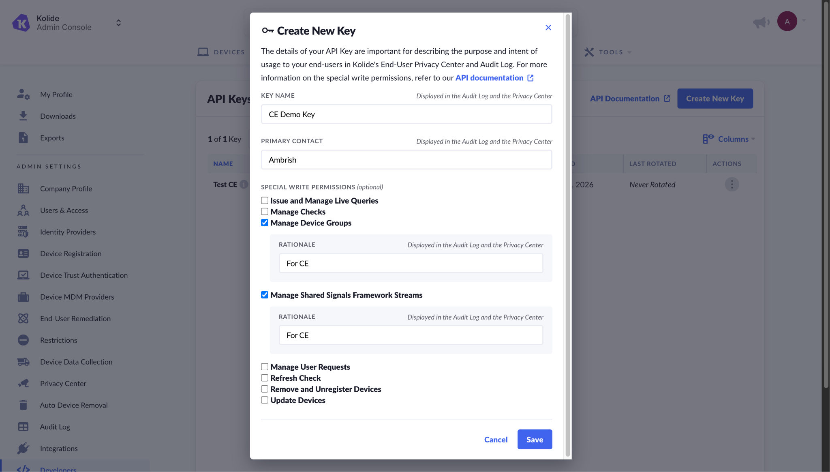This screenshot has height=472, width=830.
Task: Click the Audit Log sidebar icon
Action: 23,427
